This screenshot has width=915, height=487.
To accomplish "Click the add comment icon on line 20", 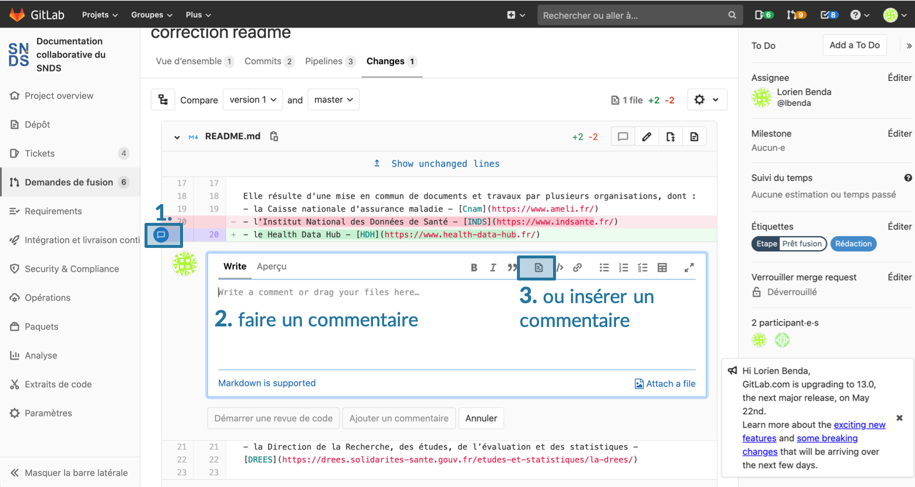I will (161, 234).
